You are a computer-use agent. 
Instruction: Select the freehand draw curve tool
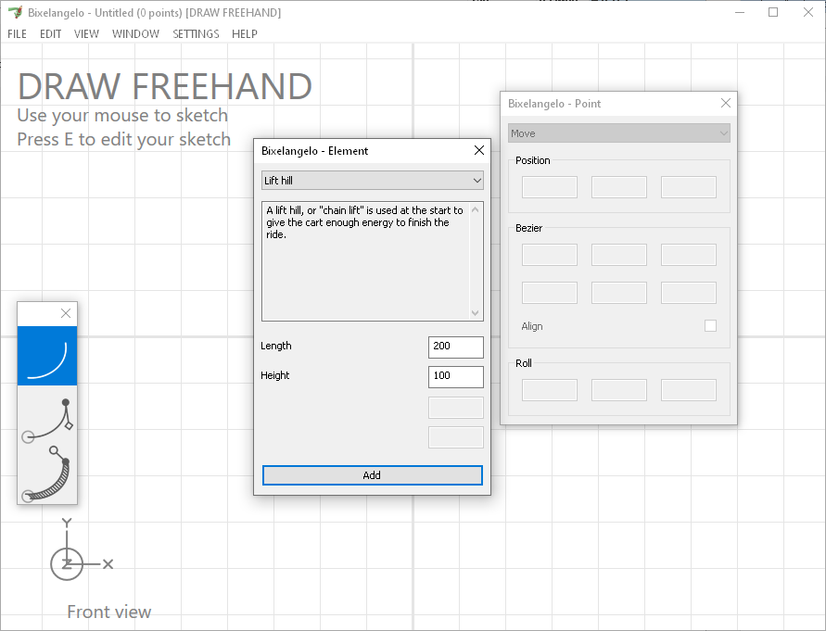coord(47,356)
